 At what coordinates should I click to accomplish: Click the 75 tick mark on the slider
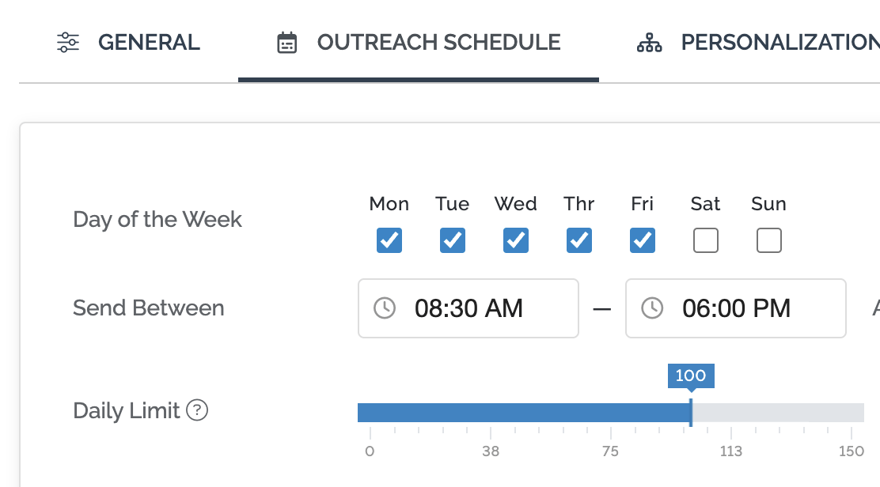coord(610,432)
